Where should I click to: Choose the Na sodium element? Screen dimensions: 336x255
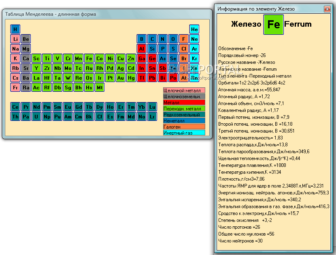click(x=15, y=48)
